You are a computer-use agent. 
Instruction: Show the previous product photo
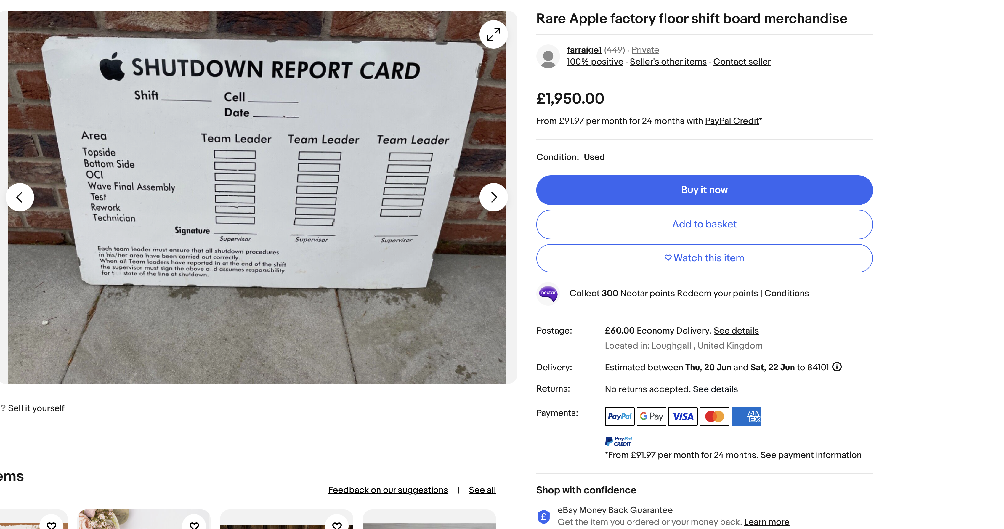click(x=20, y=197)
